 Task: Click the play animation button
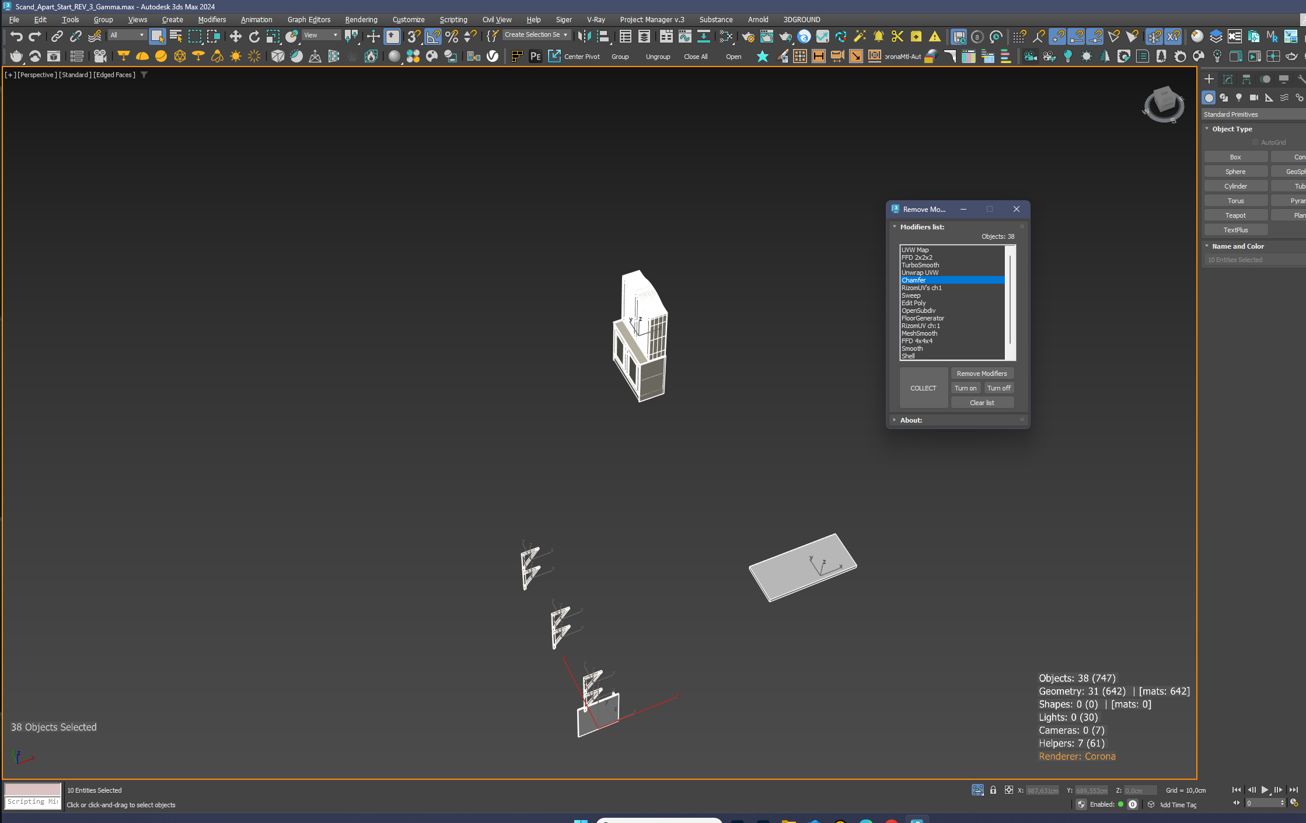pyautogui.click(x=1265, y=790)
